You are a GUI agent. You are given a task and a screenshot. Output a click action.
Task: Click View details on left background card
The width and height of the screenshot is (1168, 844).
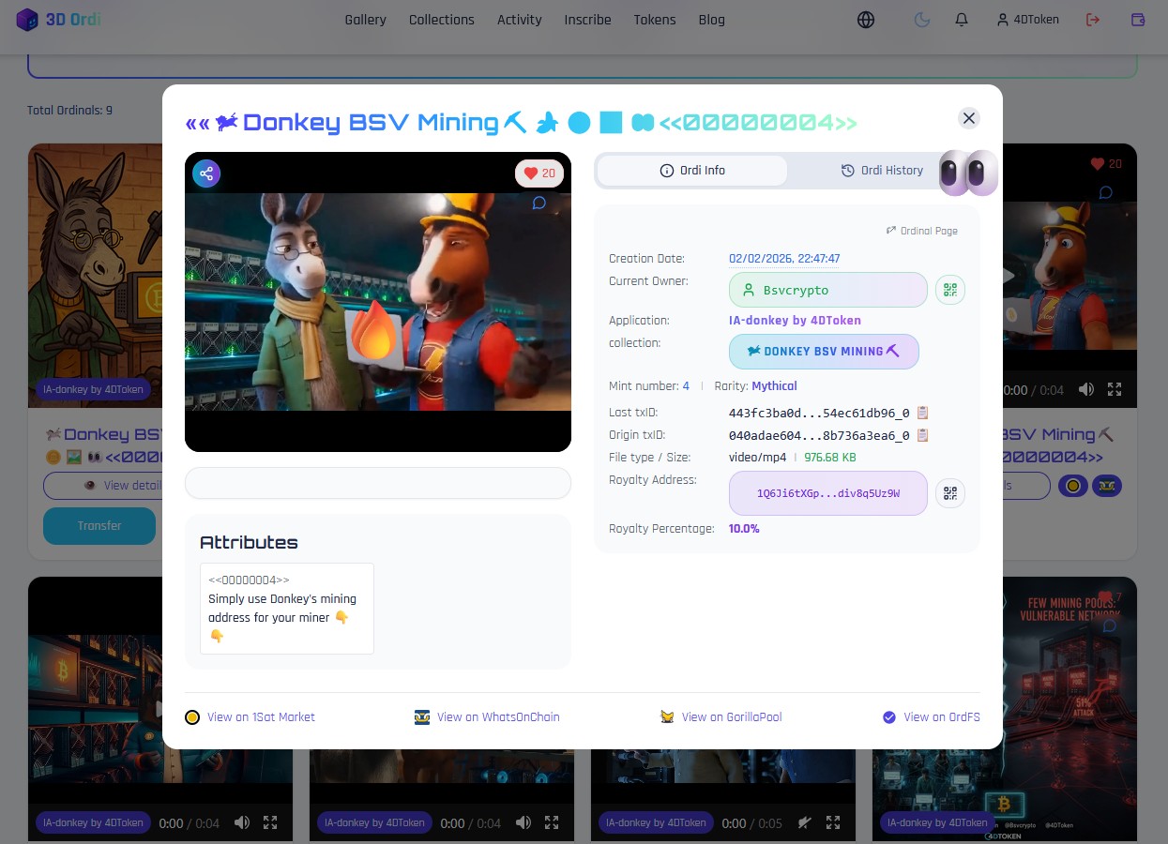point(103,486)
